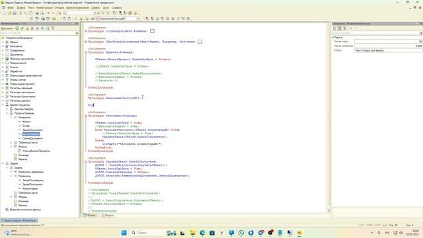Viewport: 423px width, 238px height.
Task: Collapse the Бизнес-процессы tree node
Action: tap(3, 104)
